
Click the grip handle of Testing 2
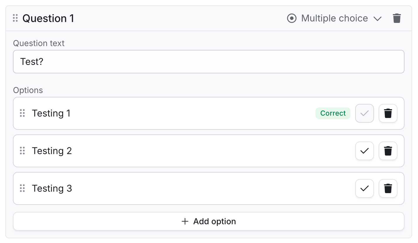point(22,151)
